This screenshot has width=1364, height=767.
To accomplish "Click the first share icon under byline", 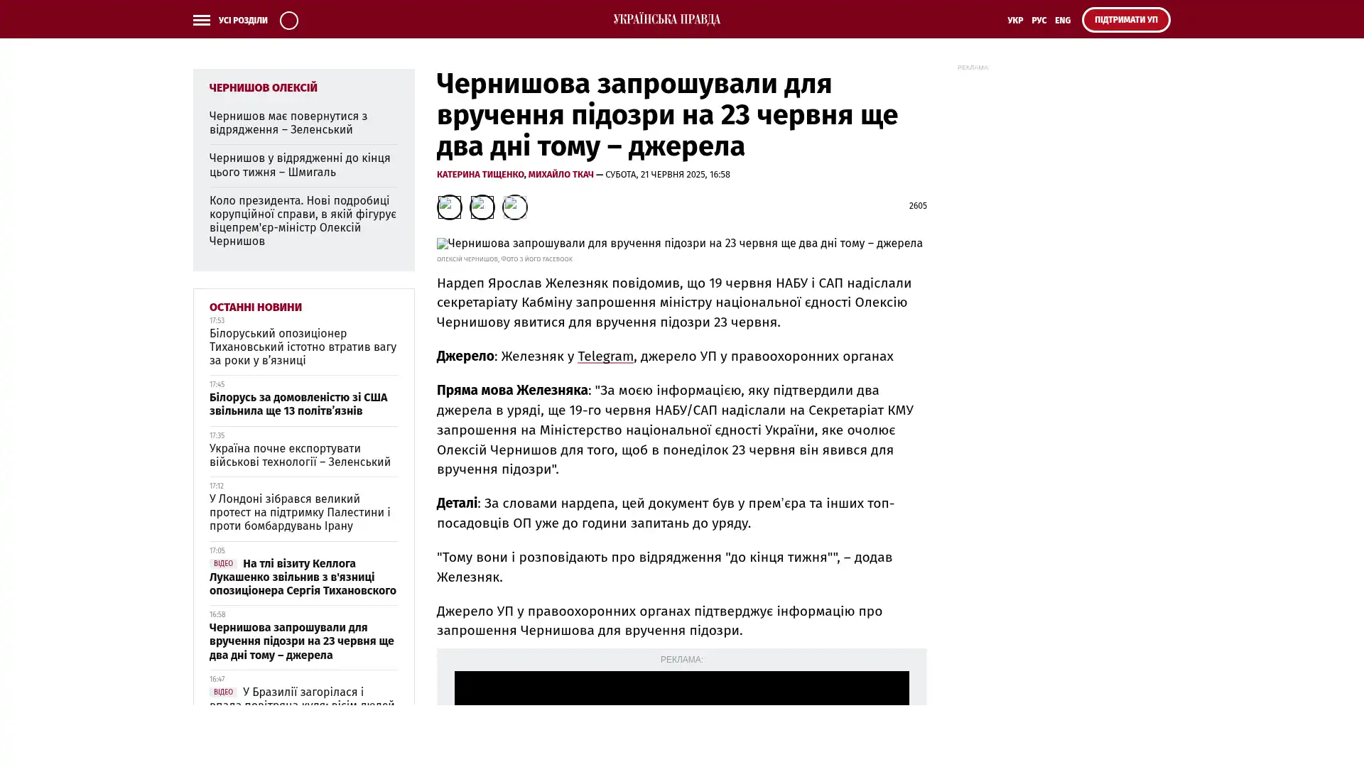I will [x=449, y=207].
